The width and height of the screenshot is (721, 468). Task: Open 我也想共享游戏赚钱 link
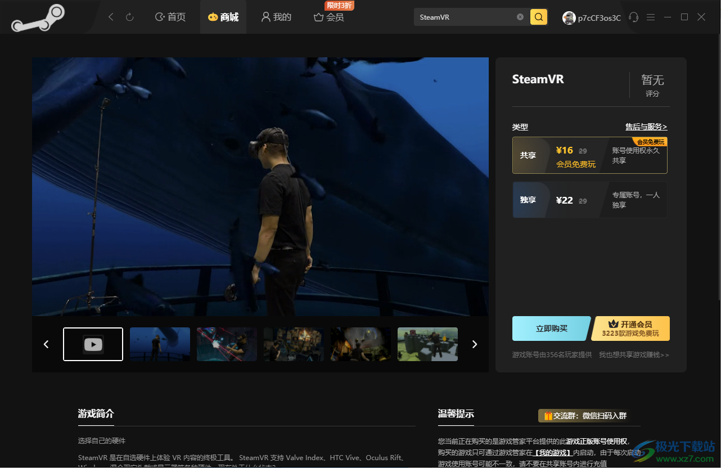point(634,355)
